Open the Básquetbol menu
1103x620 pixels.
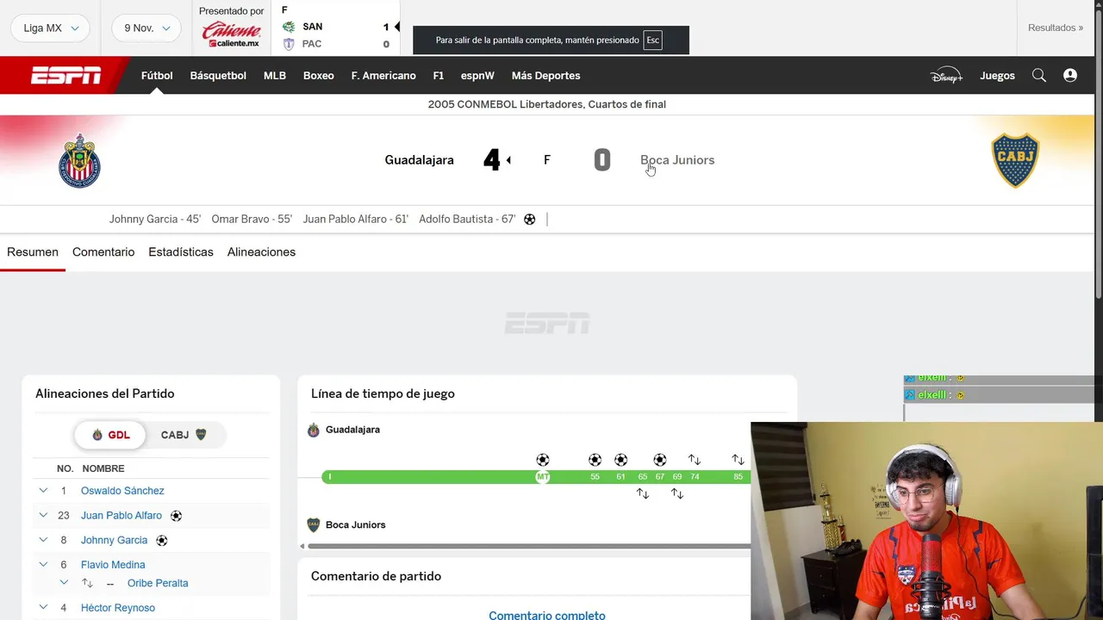point(218,76)
